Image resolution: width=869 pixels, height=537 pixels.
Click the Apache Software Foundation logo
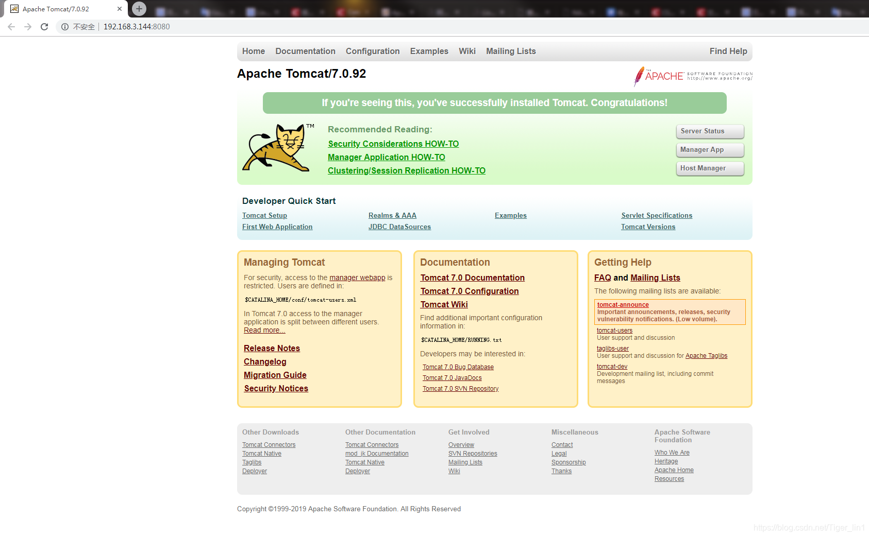click(693, 76)
